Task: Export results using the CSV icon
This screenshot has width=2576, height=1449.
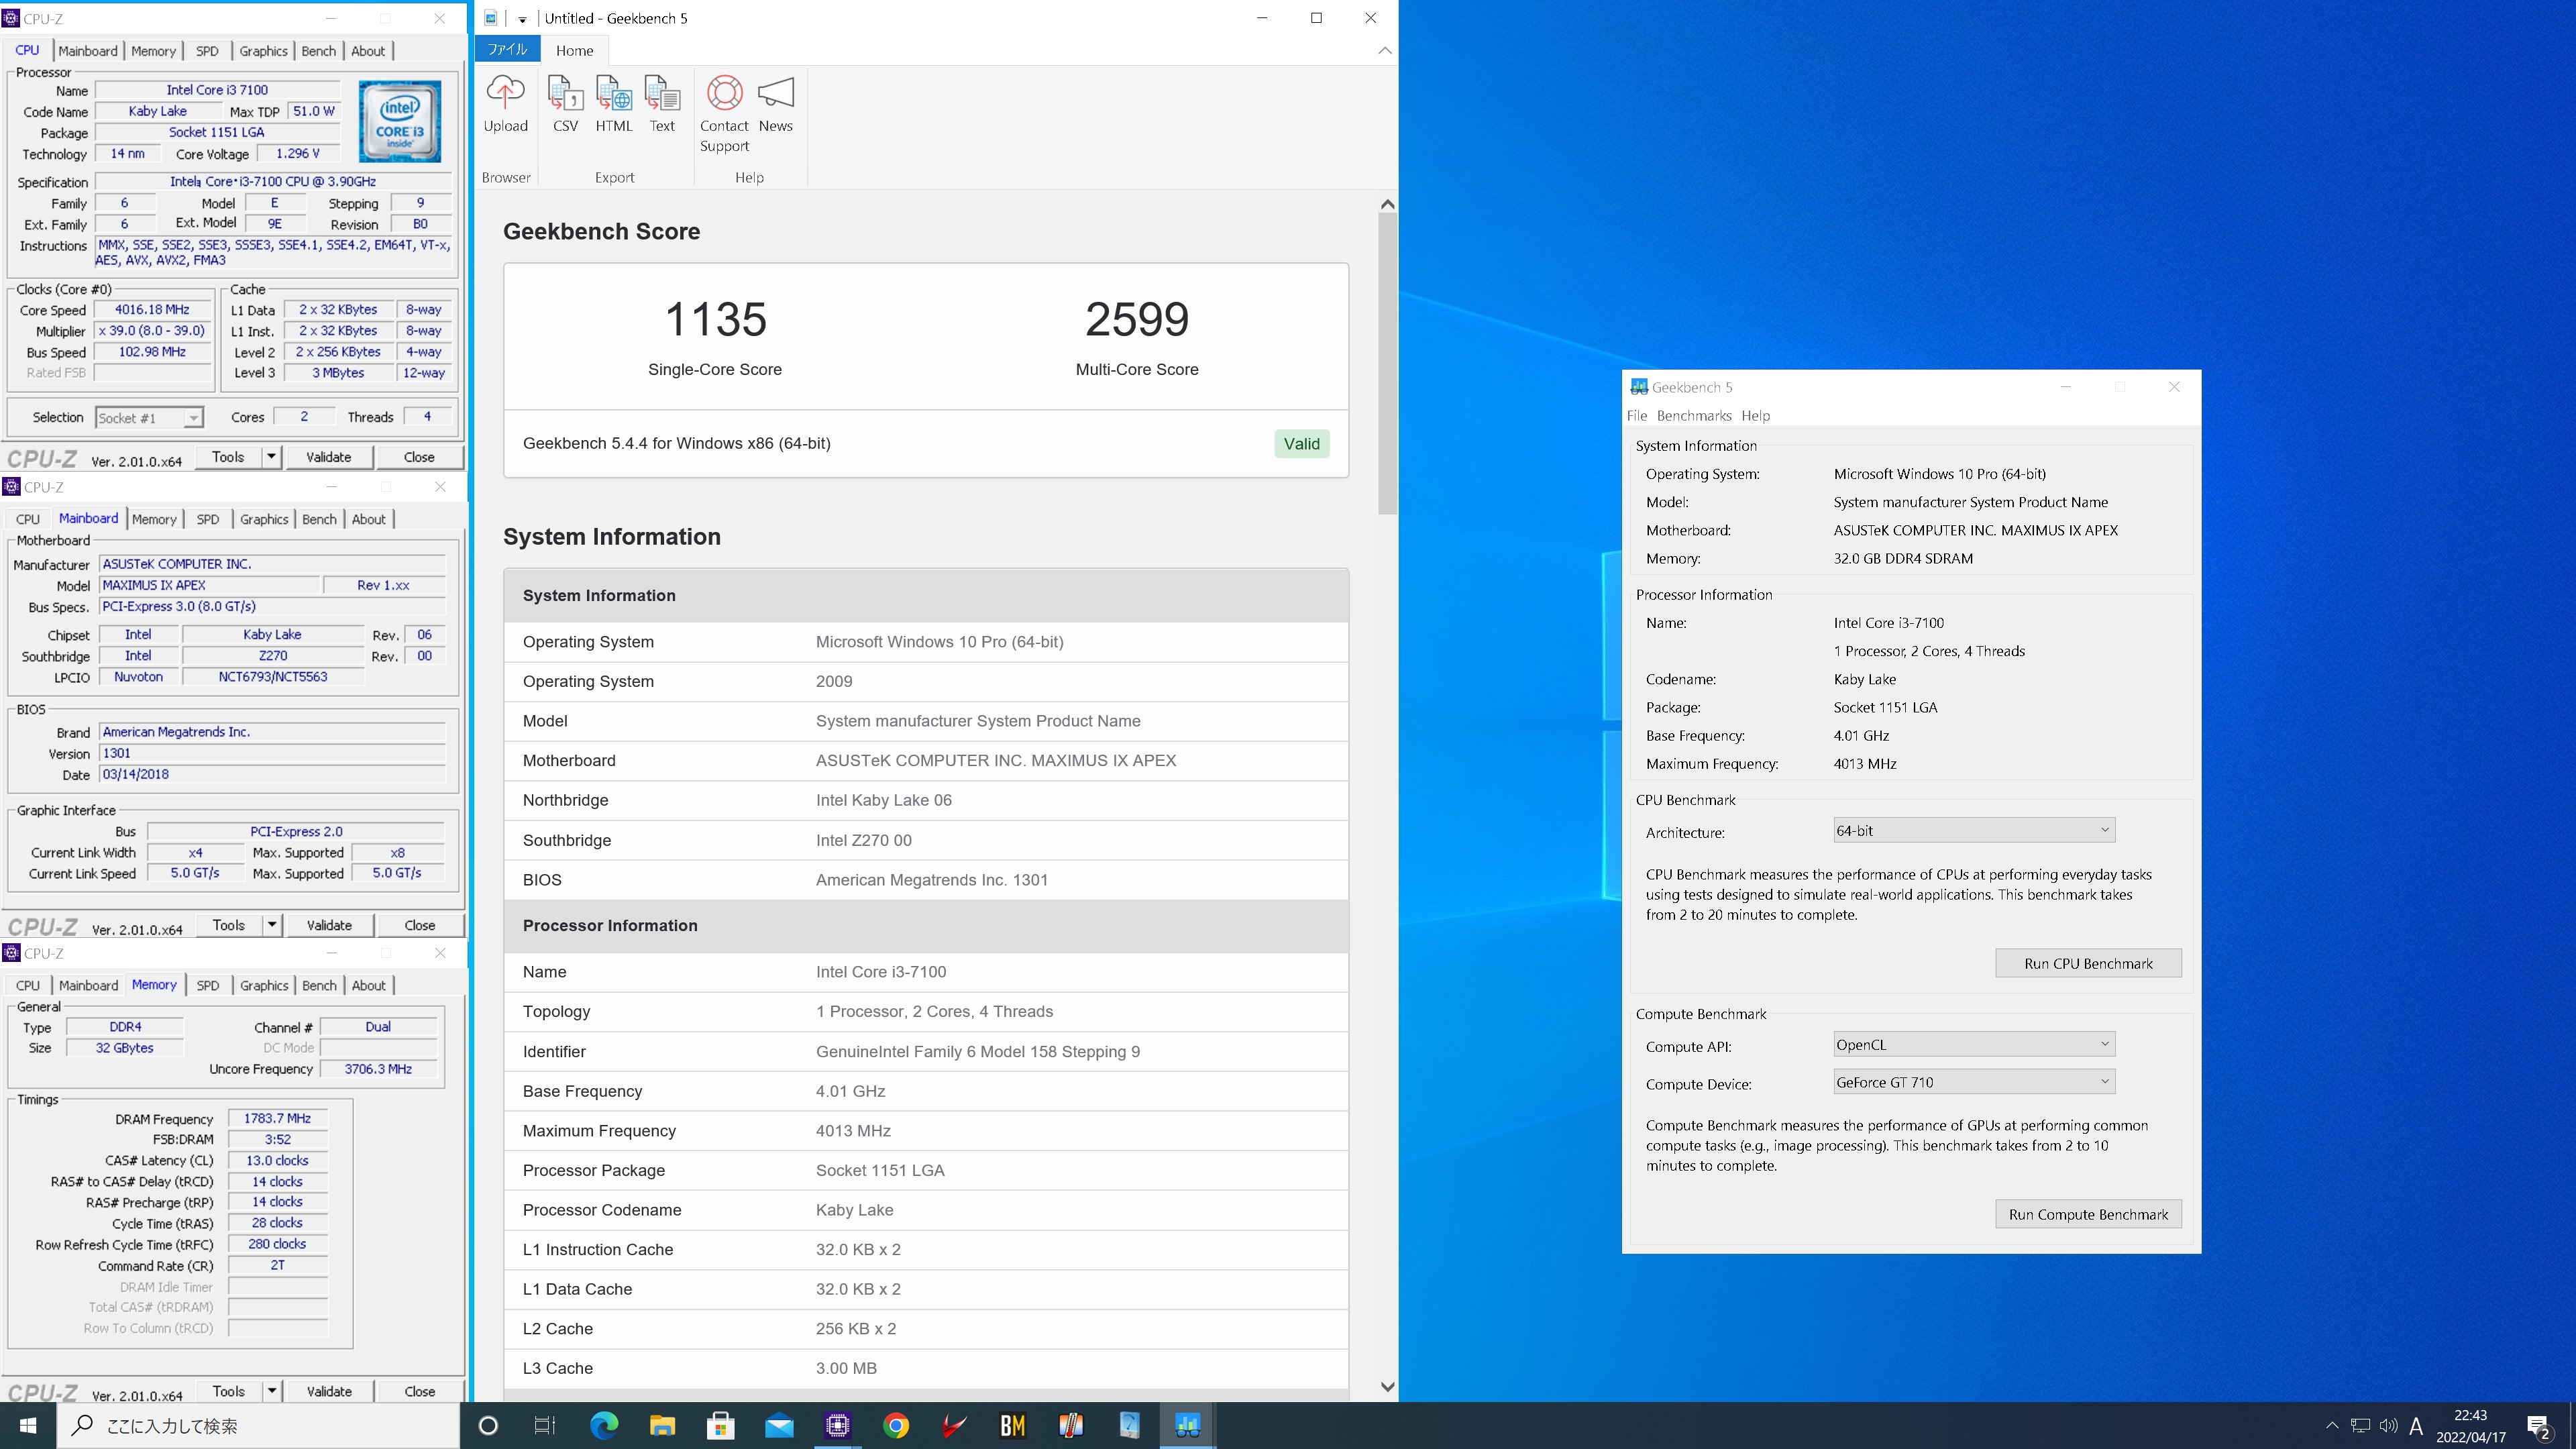Action: point(565,104)
